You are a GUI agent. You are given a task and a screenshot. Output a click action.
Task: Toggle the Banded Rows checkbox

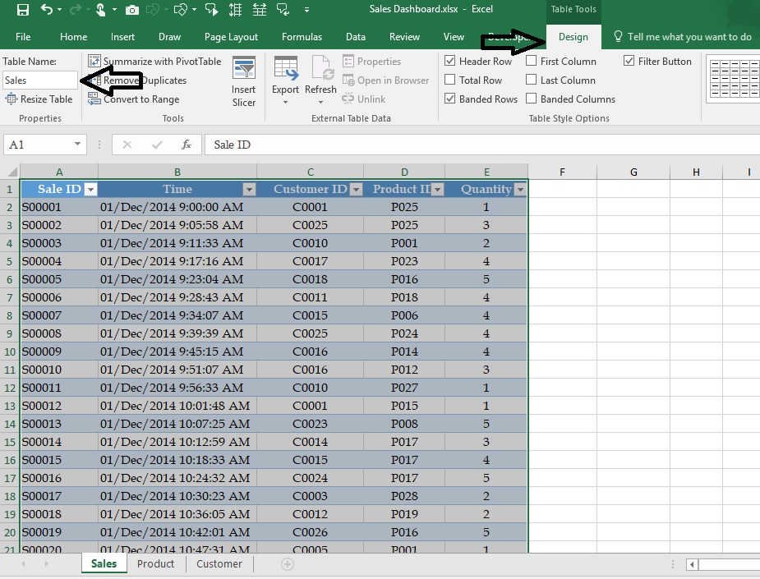coord(449,99)
